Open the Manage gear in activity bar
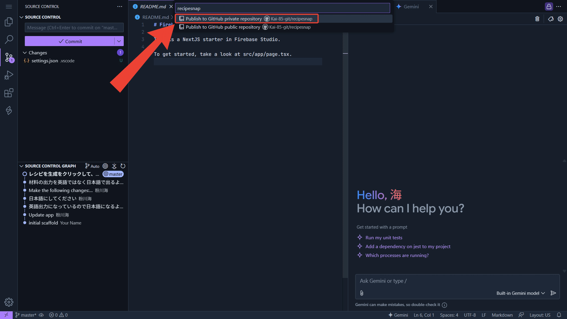The image size is (567, 319). (x=9, y=302)
